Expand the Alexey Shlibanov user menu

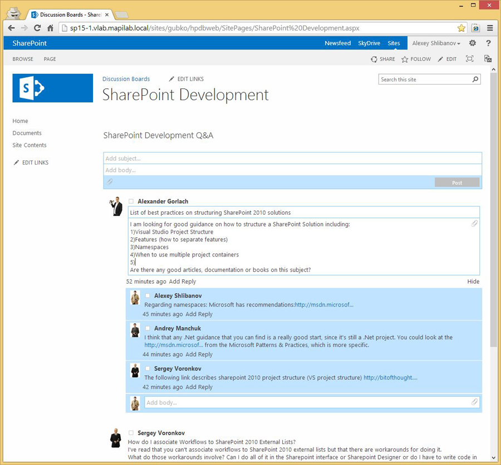(x=436, y=43)
